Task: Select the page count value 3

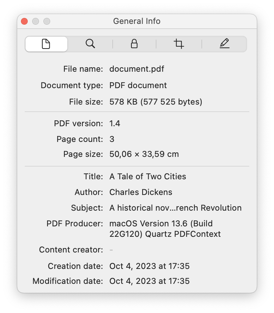Action: coord(112,139)
